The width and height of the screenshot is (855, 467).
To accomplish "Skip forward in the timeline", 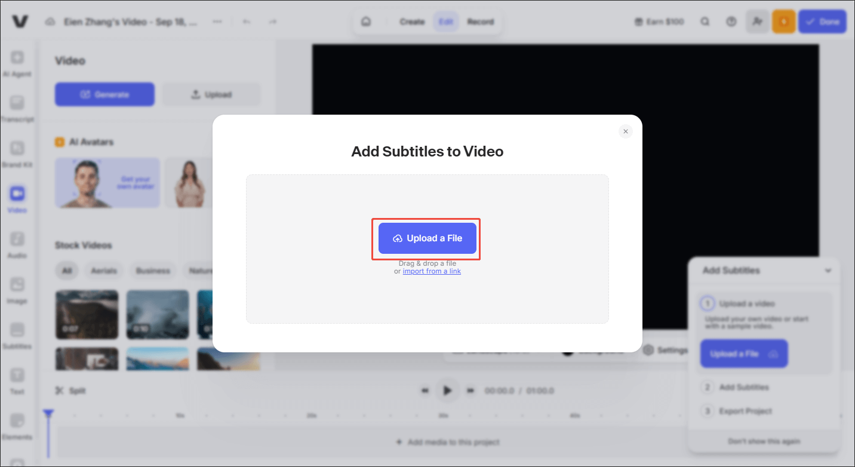I will tap(470, 391).
